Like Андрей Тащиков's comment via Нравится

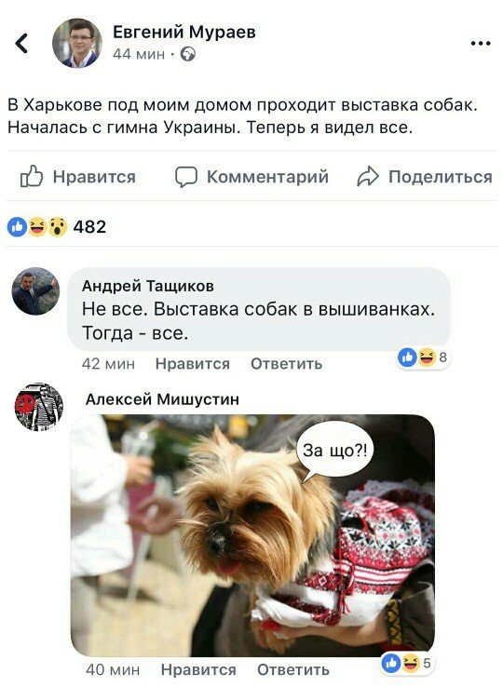[193, 364]
